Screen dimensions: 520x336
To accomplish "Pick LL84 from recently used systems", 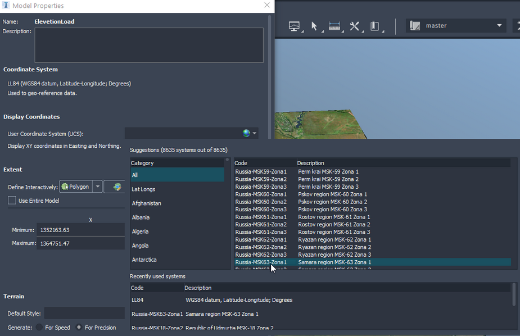I will coord(138,300).
